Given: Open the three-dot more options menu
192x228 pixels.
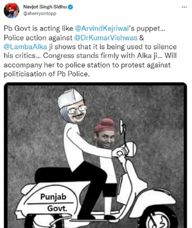Looking at the screenshot, I should point(184,7).
